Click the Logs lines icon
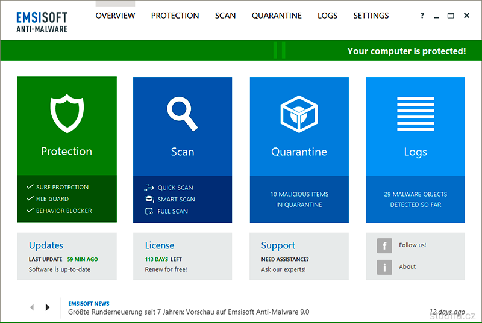 pyautogui.click(x=415, y=114)
